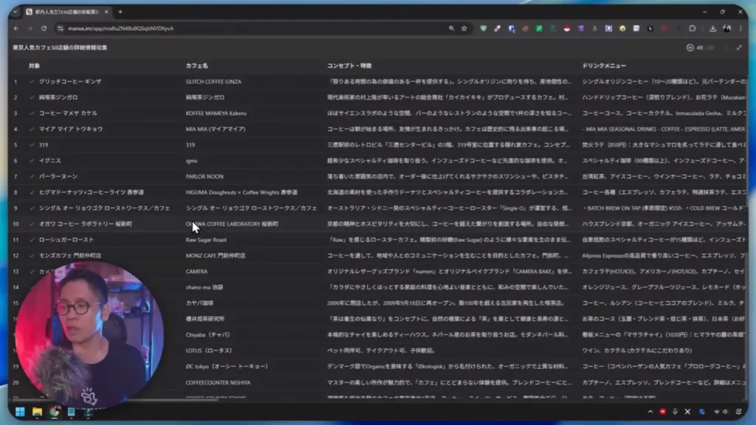Viewport: 756px width, 425px height.
Task: Click the checkmark on row 5 319
Action: (x=32, y=145)
